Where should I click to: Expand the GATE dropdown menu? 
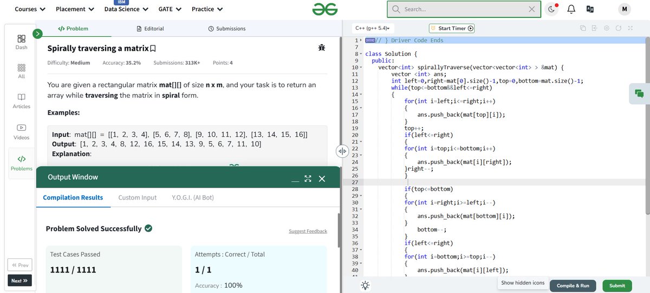coord(170,9)
